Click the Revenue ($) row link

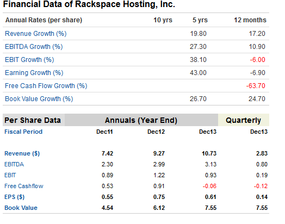[x=22, y=153]
